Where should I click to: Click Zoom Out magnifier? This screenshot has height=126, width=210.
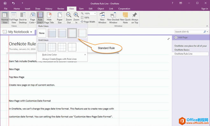click(x=69, y=18)
